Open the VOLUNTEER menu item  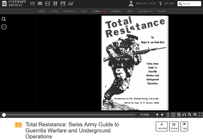pyautogui.click(x=145, y=11)
